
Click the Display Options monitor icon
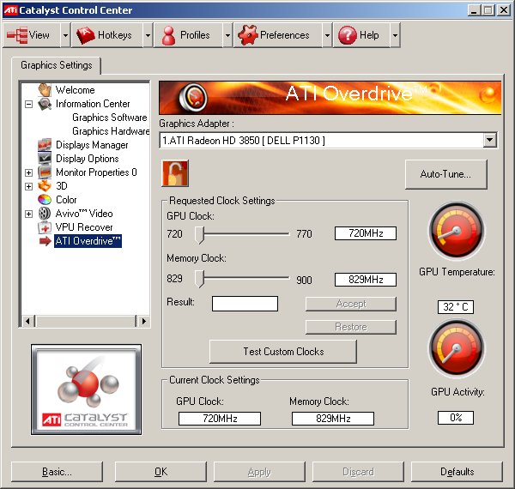point(45,159)
